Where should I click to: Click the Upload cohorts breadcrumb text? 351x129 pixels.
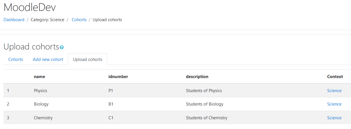tap(107, 20)
